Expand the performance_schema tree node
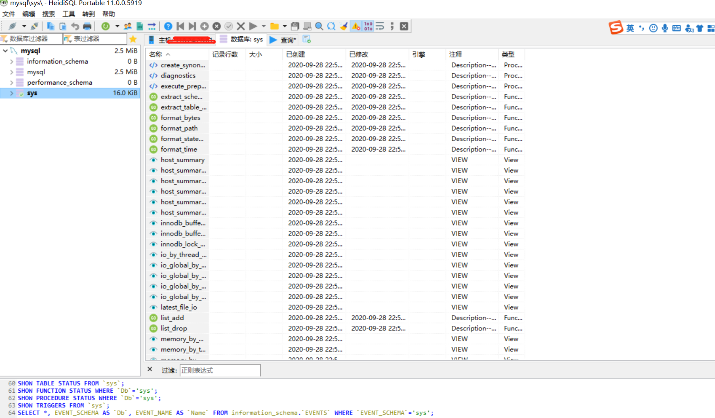Screen dimensions: 715x418 click(11, 83)
